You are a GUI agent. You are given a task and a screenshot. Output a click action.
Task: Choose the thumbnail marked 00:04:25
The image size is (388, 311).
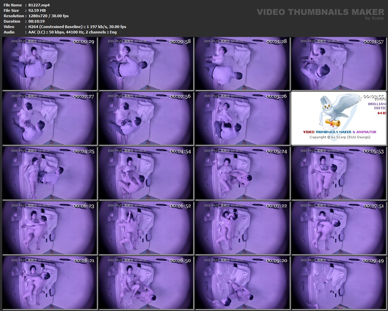pyautogui.click(x=49, y=173)
